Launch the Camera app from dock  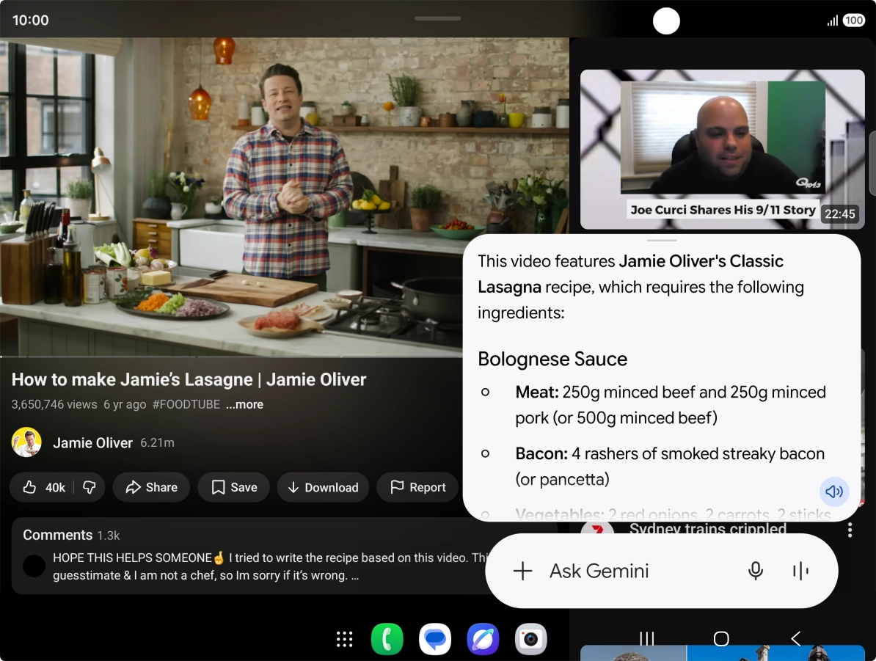click(x=530, y=639)
